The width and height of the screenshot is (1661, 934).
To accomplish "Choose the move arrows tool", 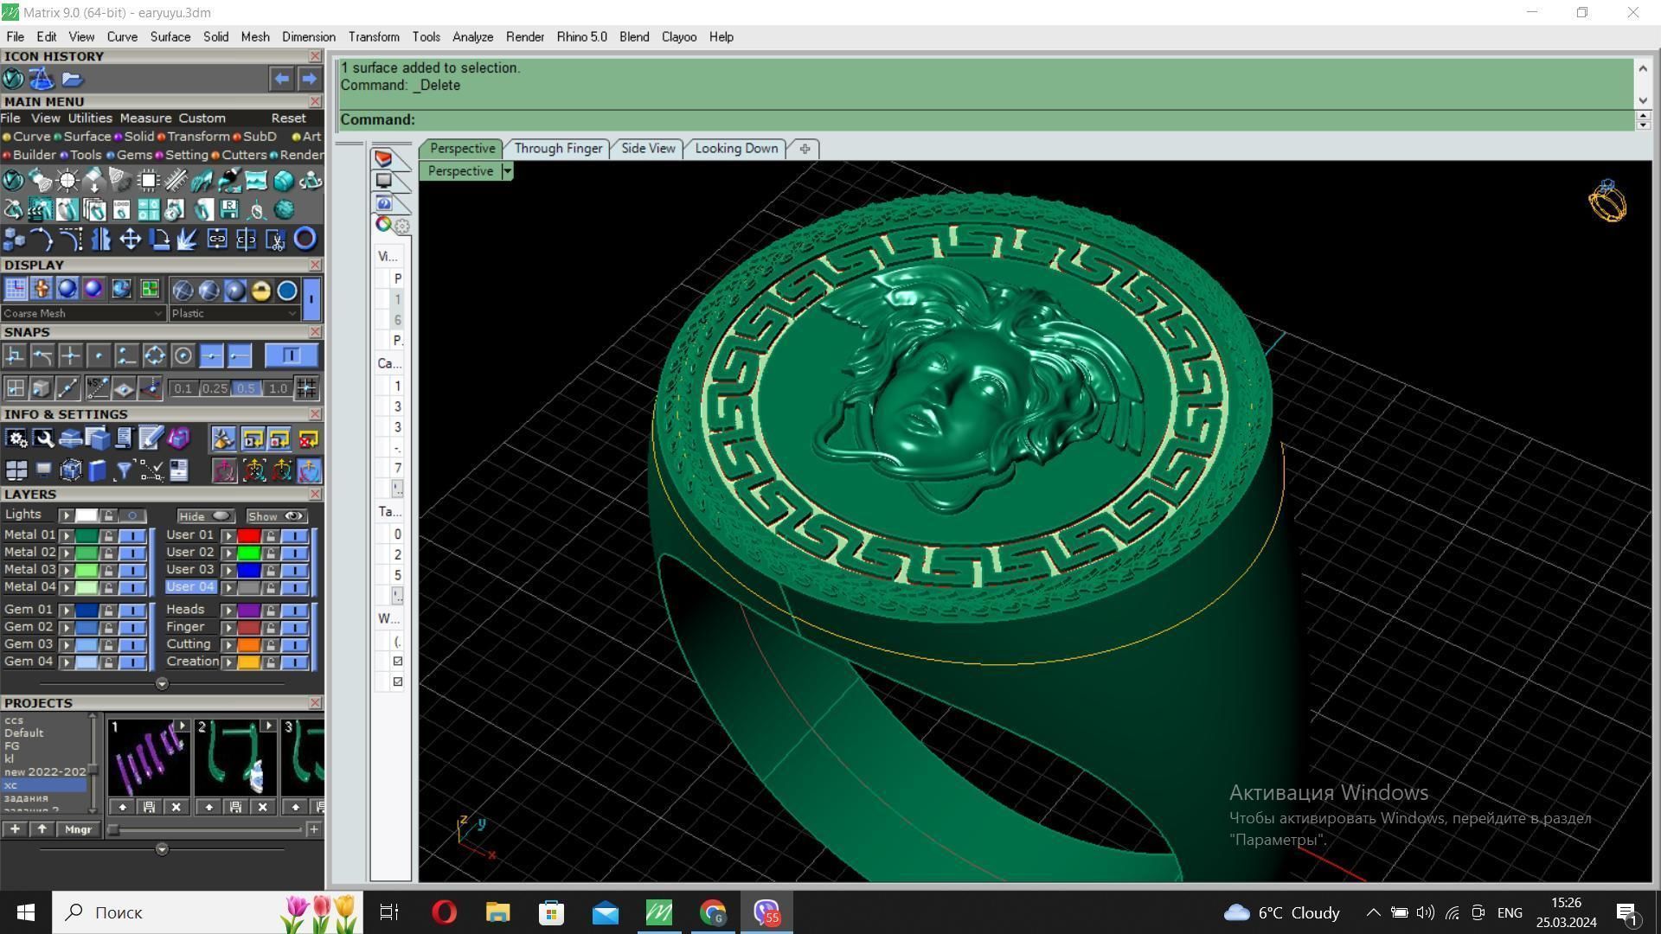I will [130, 239].
